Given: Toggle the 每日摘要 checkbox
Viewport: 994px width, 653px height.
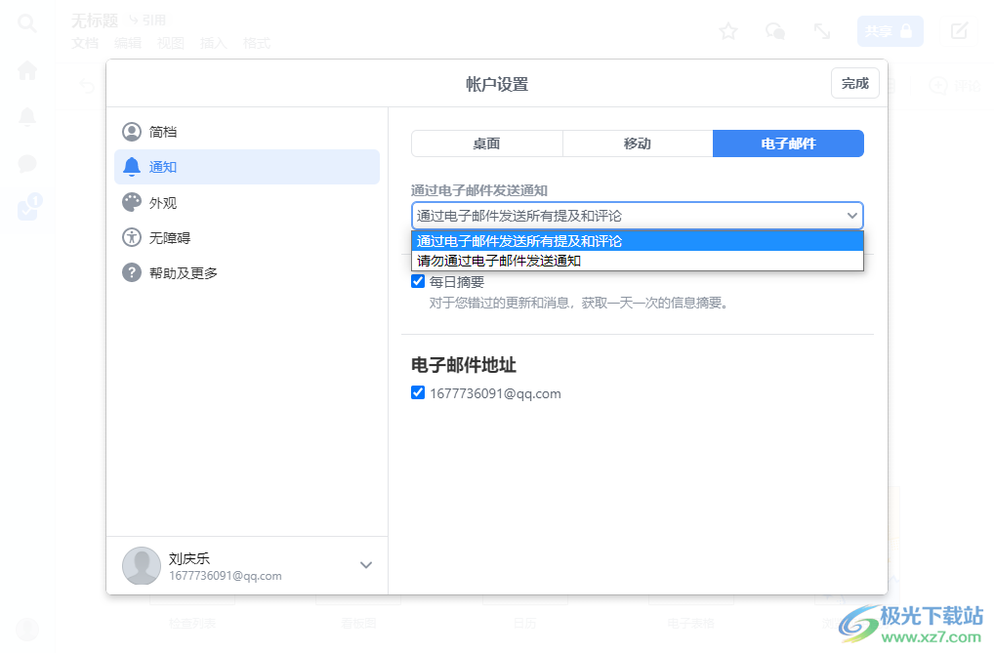Looking at the screenshot, I should tap(418, 281).
